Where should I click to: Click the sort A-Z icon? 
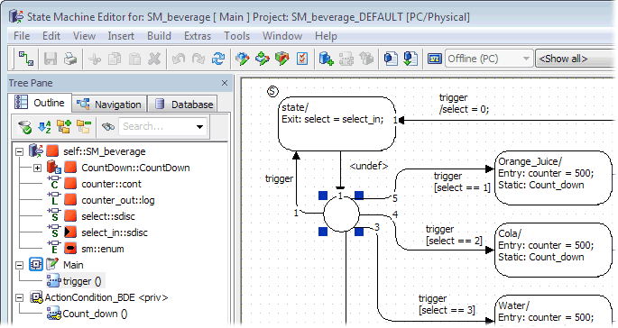tap(44, 127)
